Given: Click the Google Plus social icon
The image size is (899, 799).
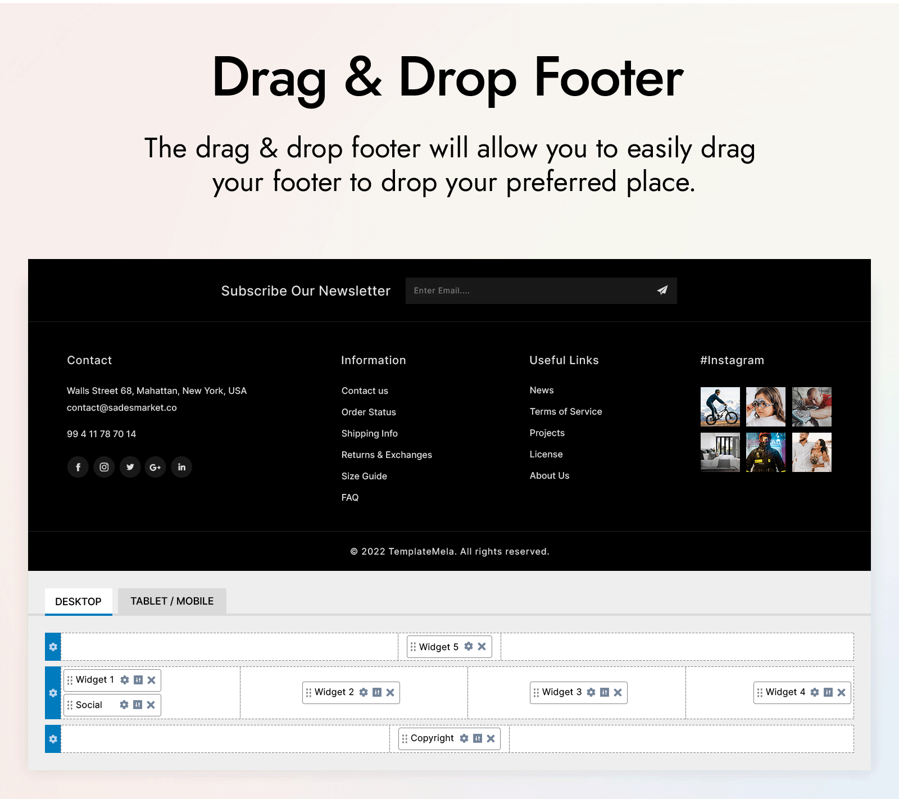Looking at the screenshot, I should point(156,467).
